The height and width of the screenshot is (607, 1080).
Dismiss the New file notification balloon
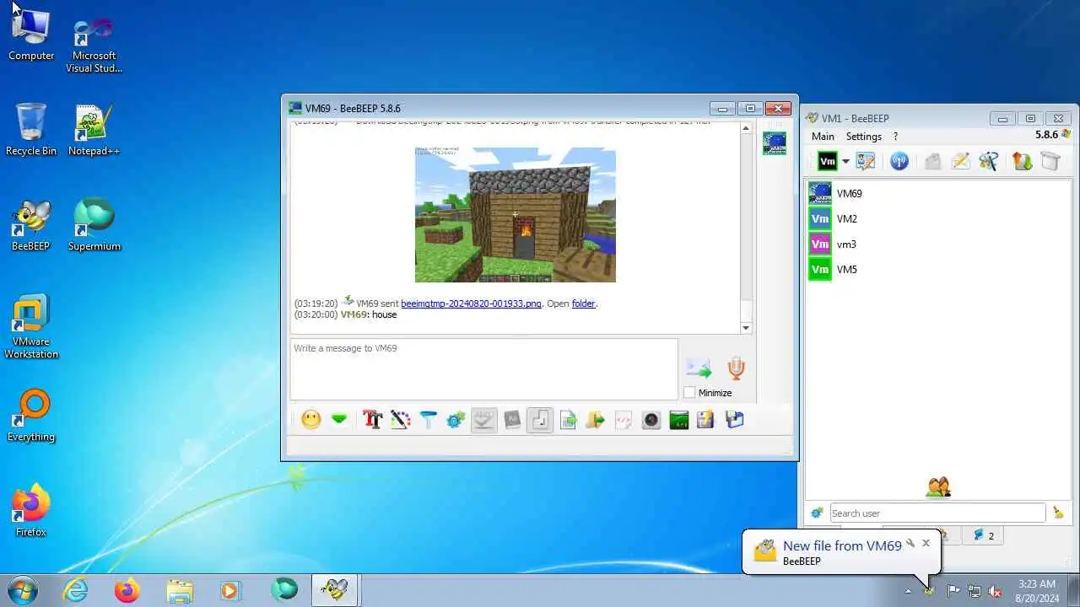click(x=926, y=543)
